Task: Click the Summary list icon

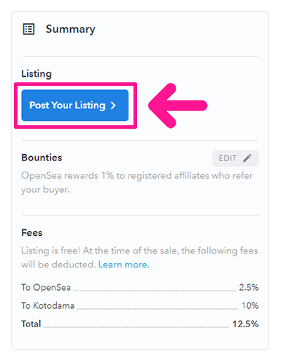Action: pos(29,29)
